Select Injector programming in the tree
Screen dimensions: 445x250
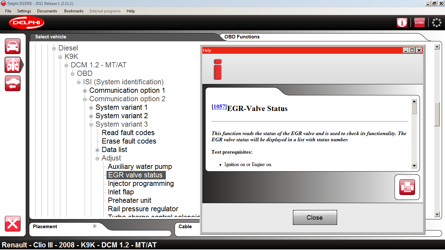point(141,184)
